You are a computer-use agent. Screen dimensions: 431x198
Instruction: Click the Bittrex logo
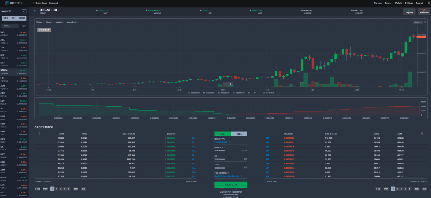point(13,3)
